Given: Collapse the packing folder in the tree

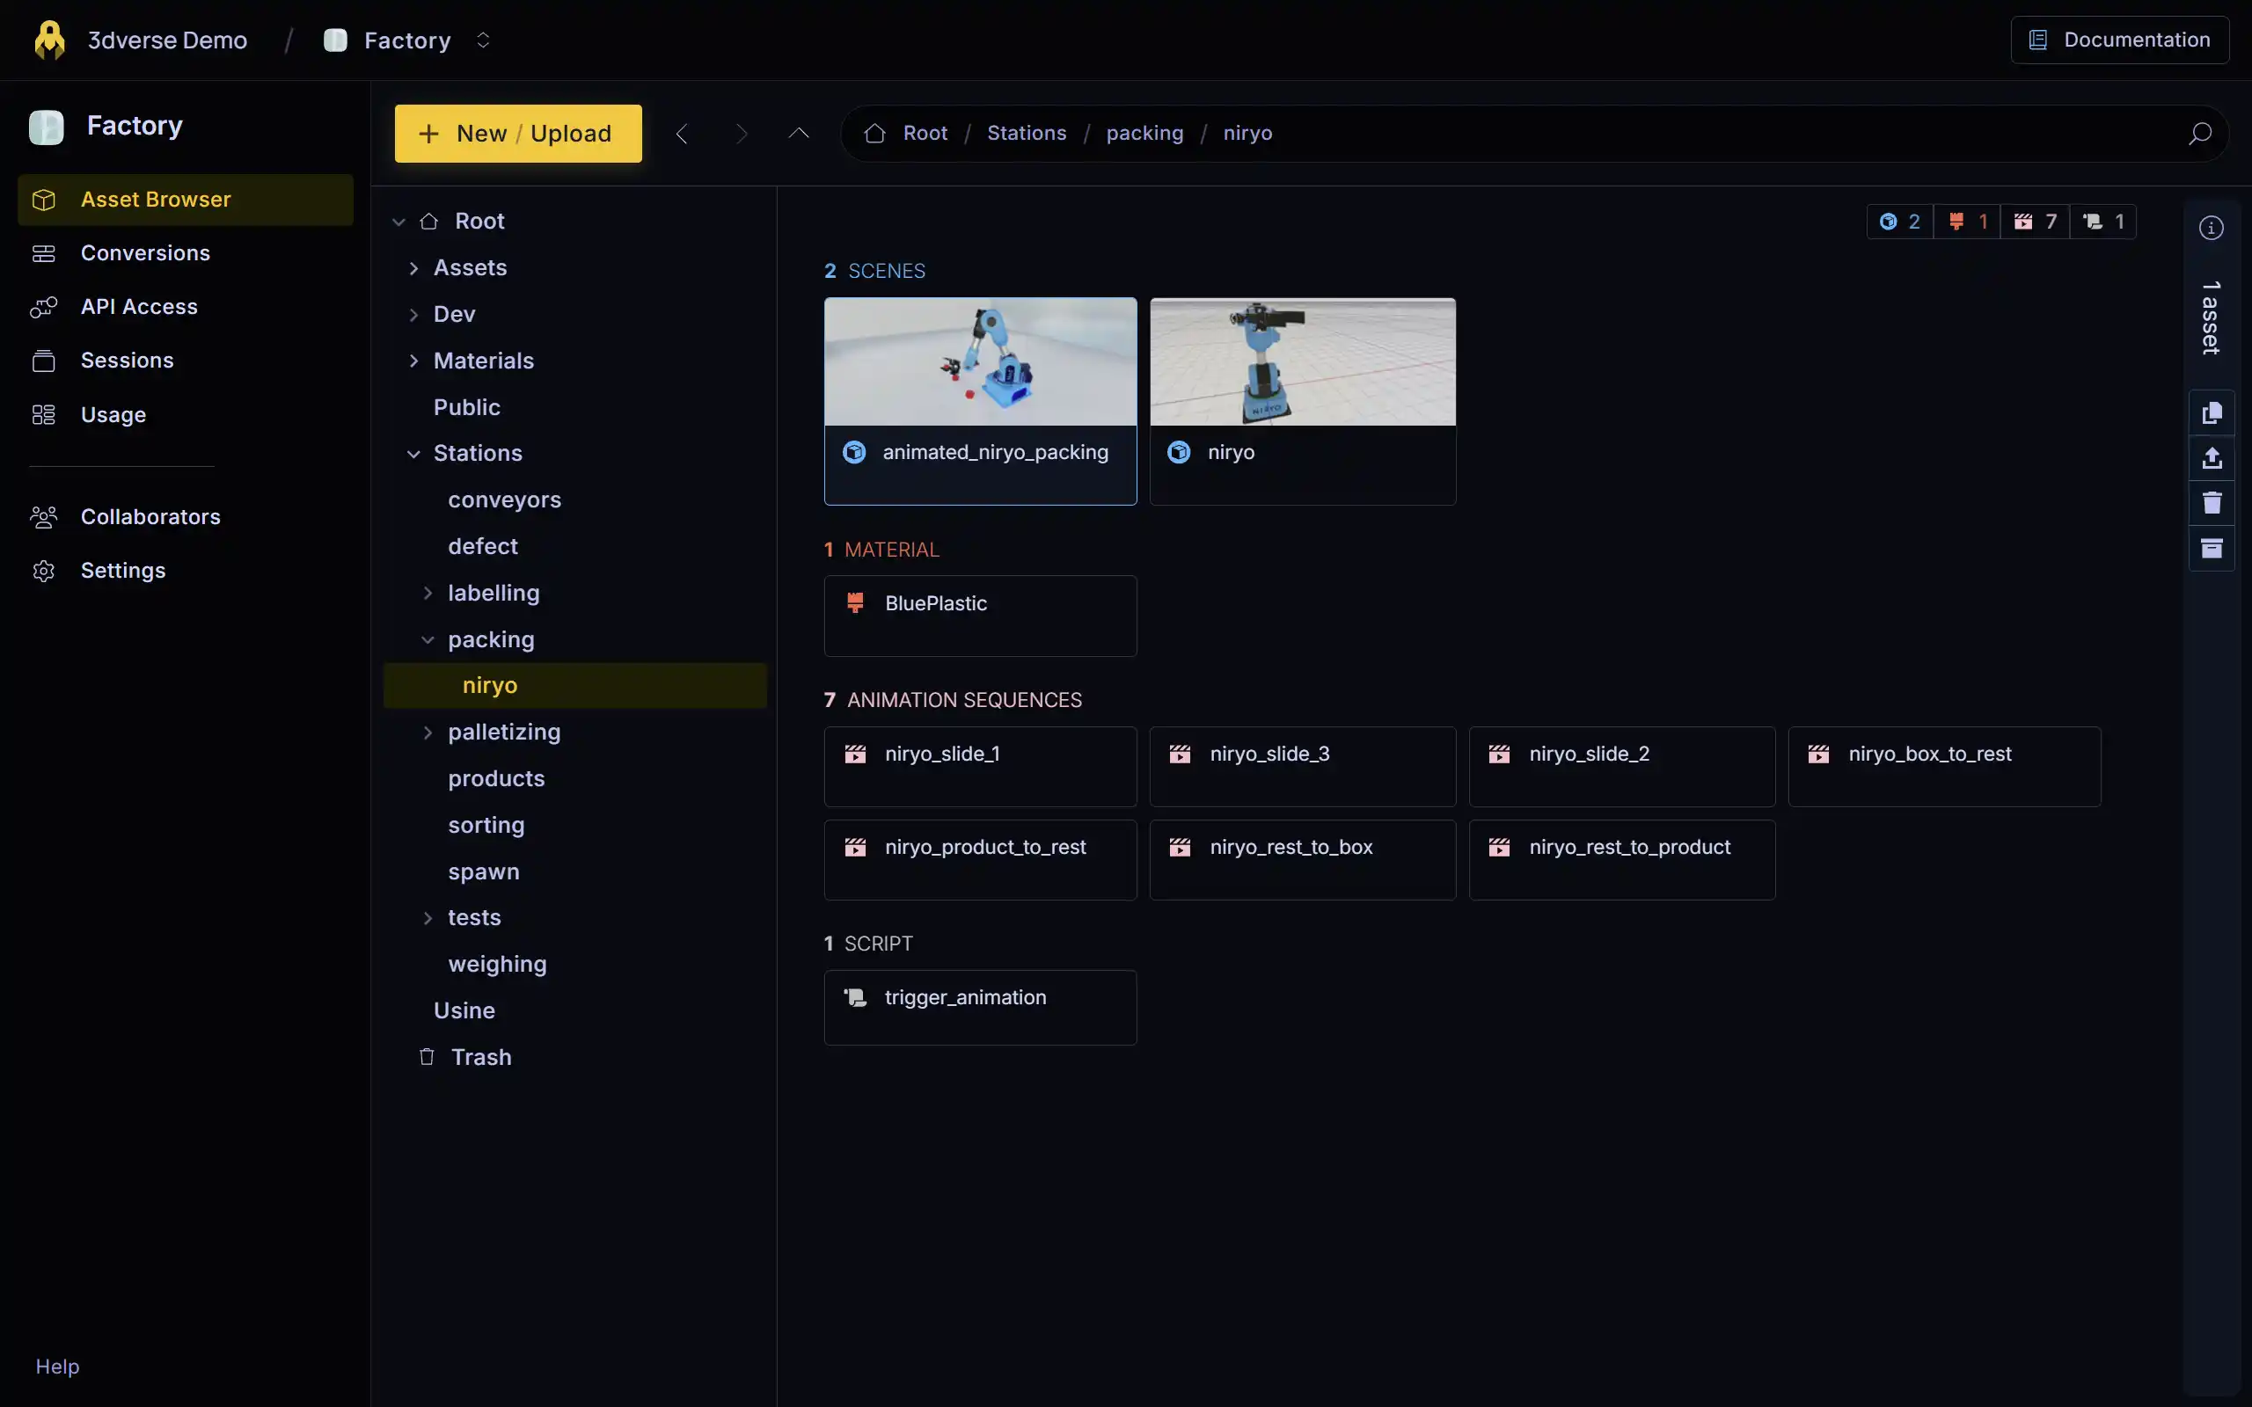Looking at the screenshot, I should [429, 639].
